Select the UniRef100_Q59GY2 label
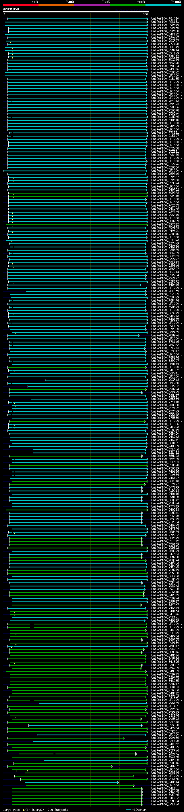This screenshot has height=812, width=184. click(x=165, y=73)
